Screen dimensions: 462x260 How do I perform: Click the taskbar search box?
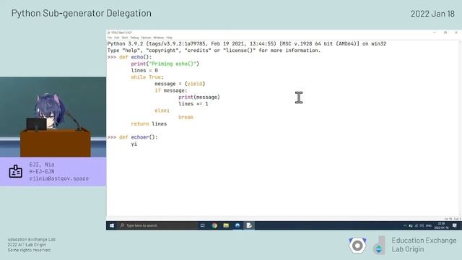(x=157, y=225)
